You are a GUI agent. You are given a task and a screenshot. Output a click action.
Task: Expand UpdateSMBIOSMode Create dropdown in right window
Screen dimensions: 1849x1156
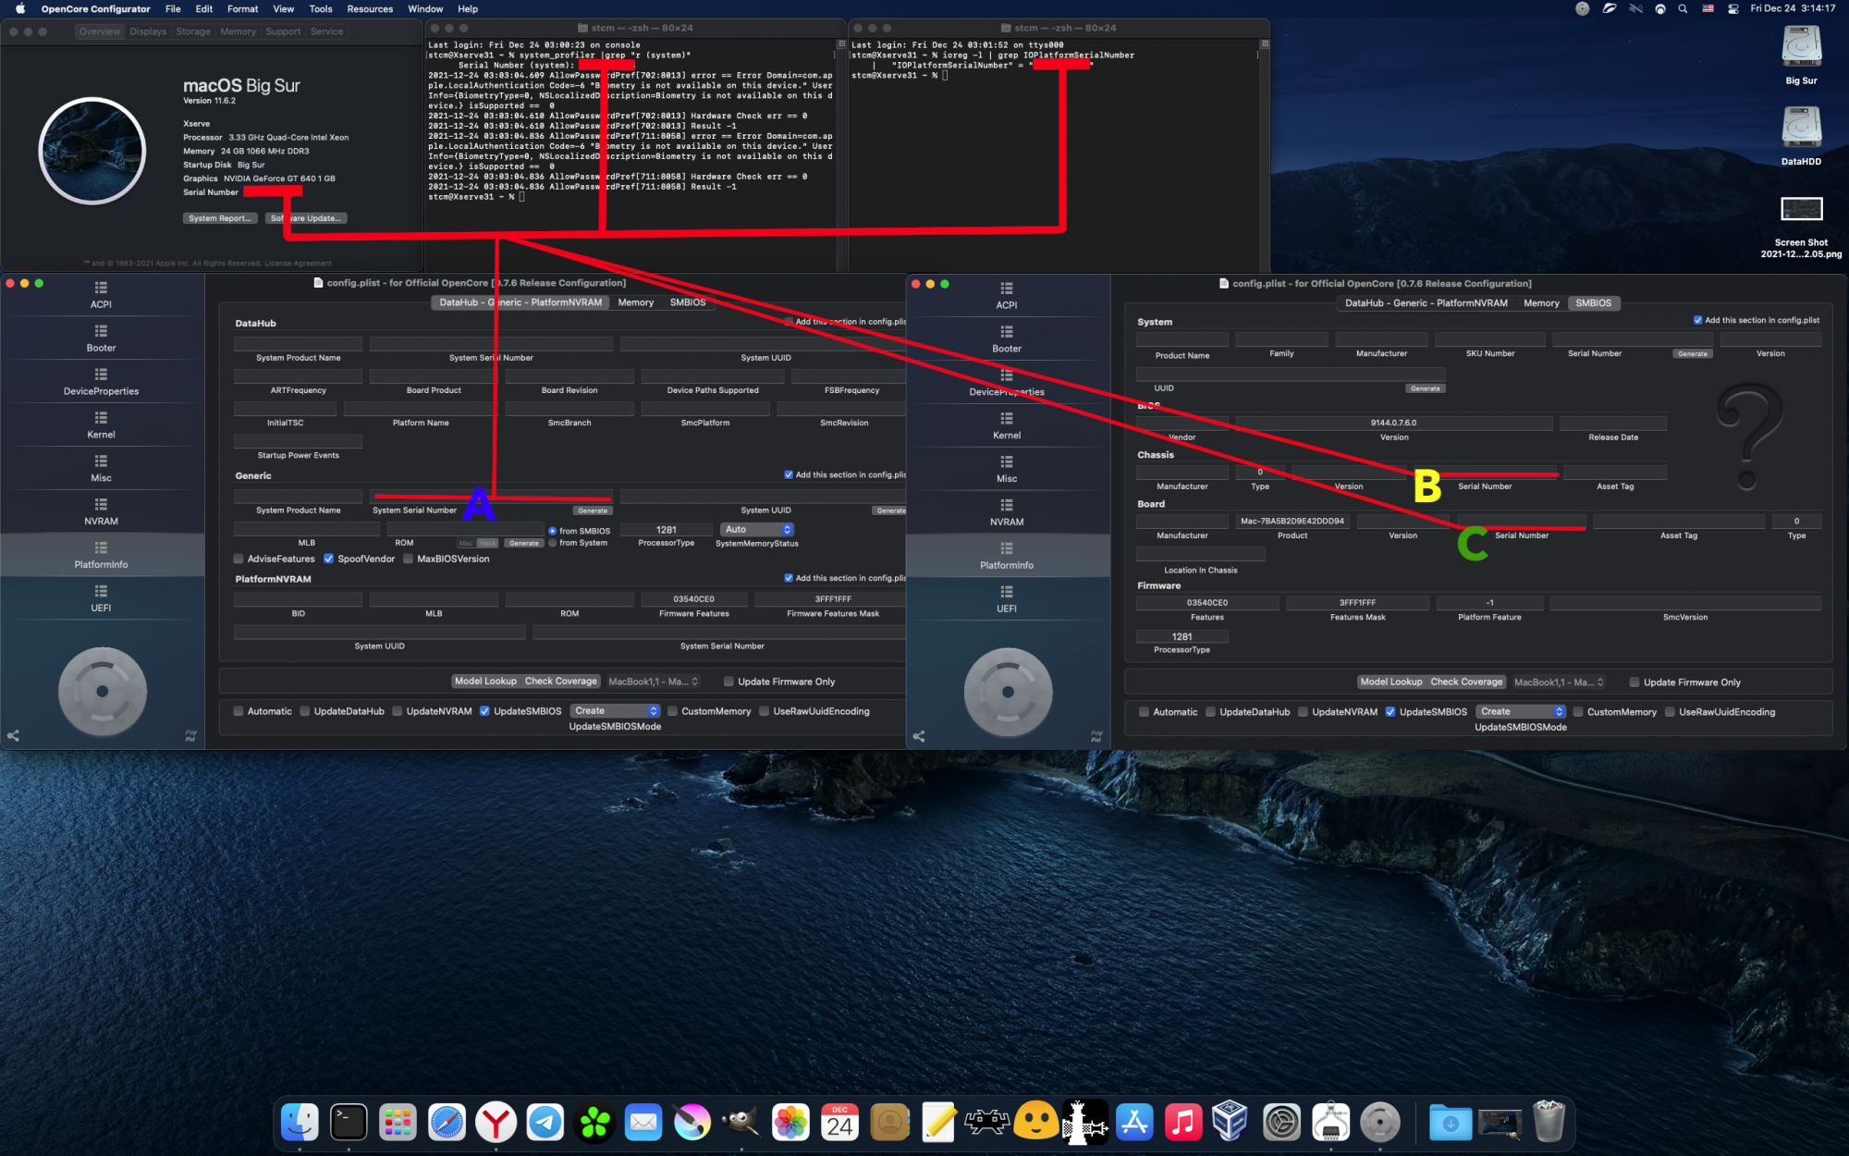(1521, 711)
